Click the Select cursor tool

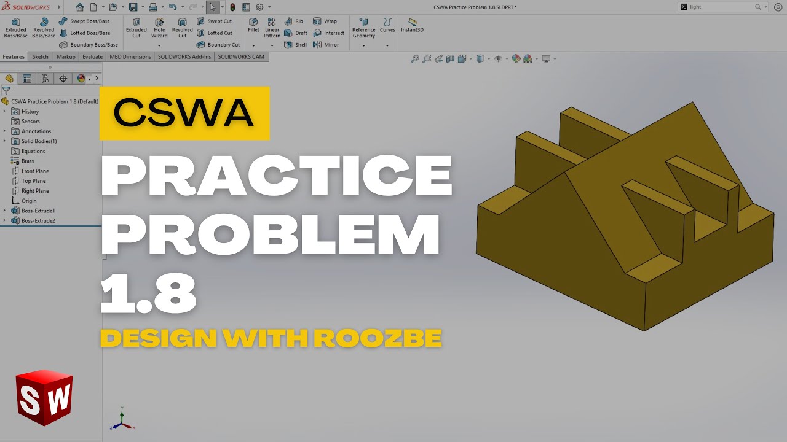(x=212, y=7)
